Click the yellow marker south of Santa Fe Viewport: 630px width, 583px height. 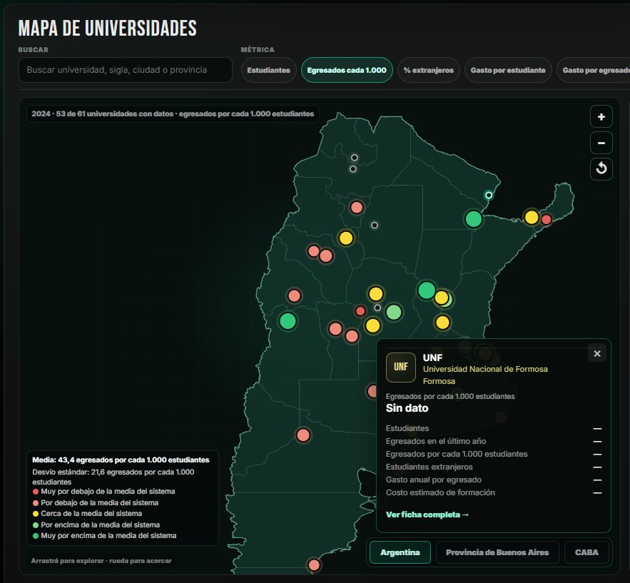pos(442,323)
